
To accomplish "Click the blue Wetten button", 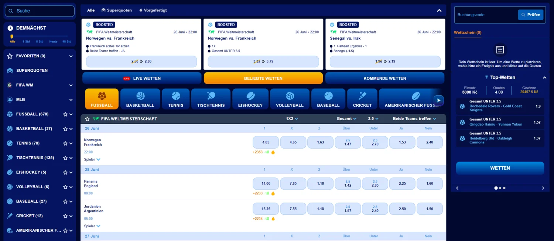I will point(500,168).
